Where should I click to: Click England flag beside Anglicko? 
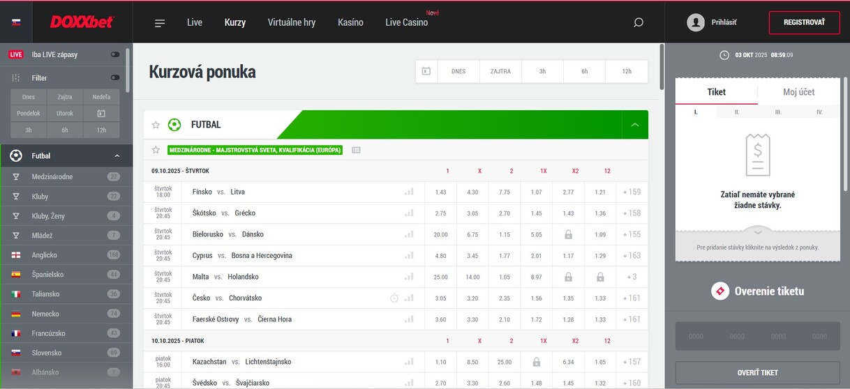pos(16,255)
